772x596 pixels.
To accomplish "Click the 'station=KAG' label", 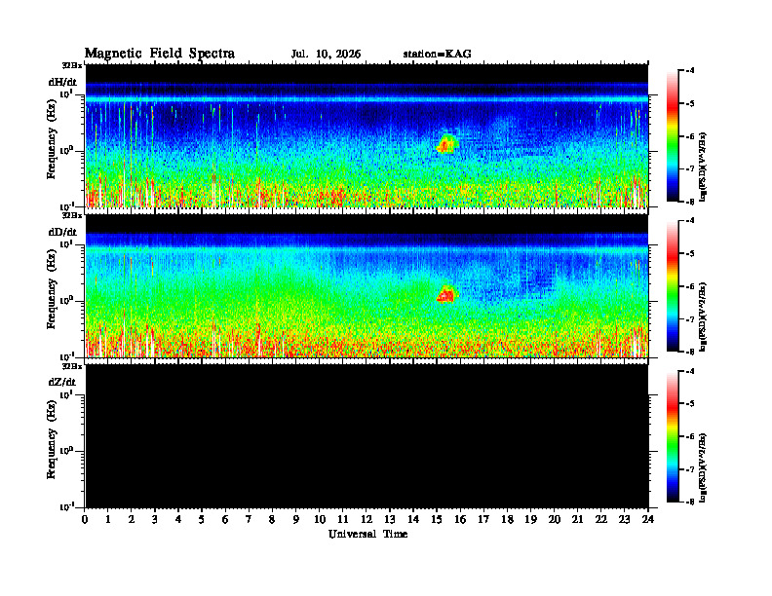I will click(437, 55).
